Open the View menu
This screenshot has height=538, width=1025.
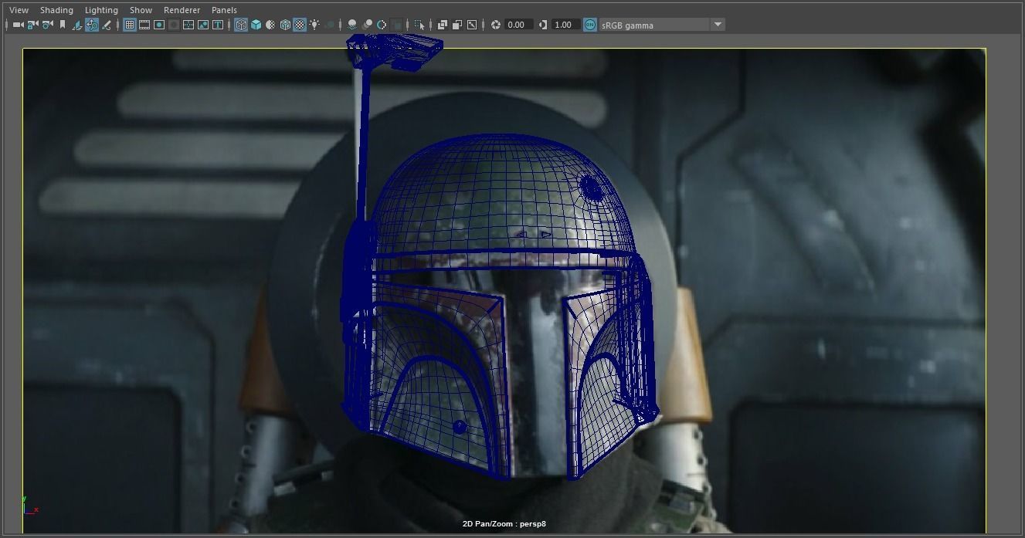tap(19, 10)
